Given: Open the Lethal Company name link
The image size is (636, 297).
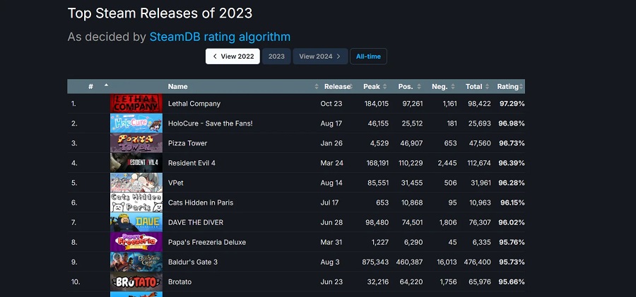Looking at the screenshot, I should click(x=194, y=104).
